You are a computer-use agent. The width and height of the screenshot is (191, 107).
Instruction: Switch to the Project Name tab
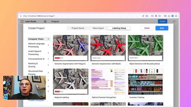pos(78,28)
